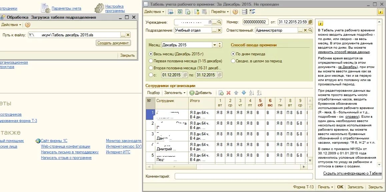Click the list settings icon after help
Screen dimensions: 386x192
pos(244,12)
